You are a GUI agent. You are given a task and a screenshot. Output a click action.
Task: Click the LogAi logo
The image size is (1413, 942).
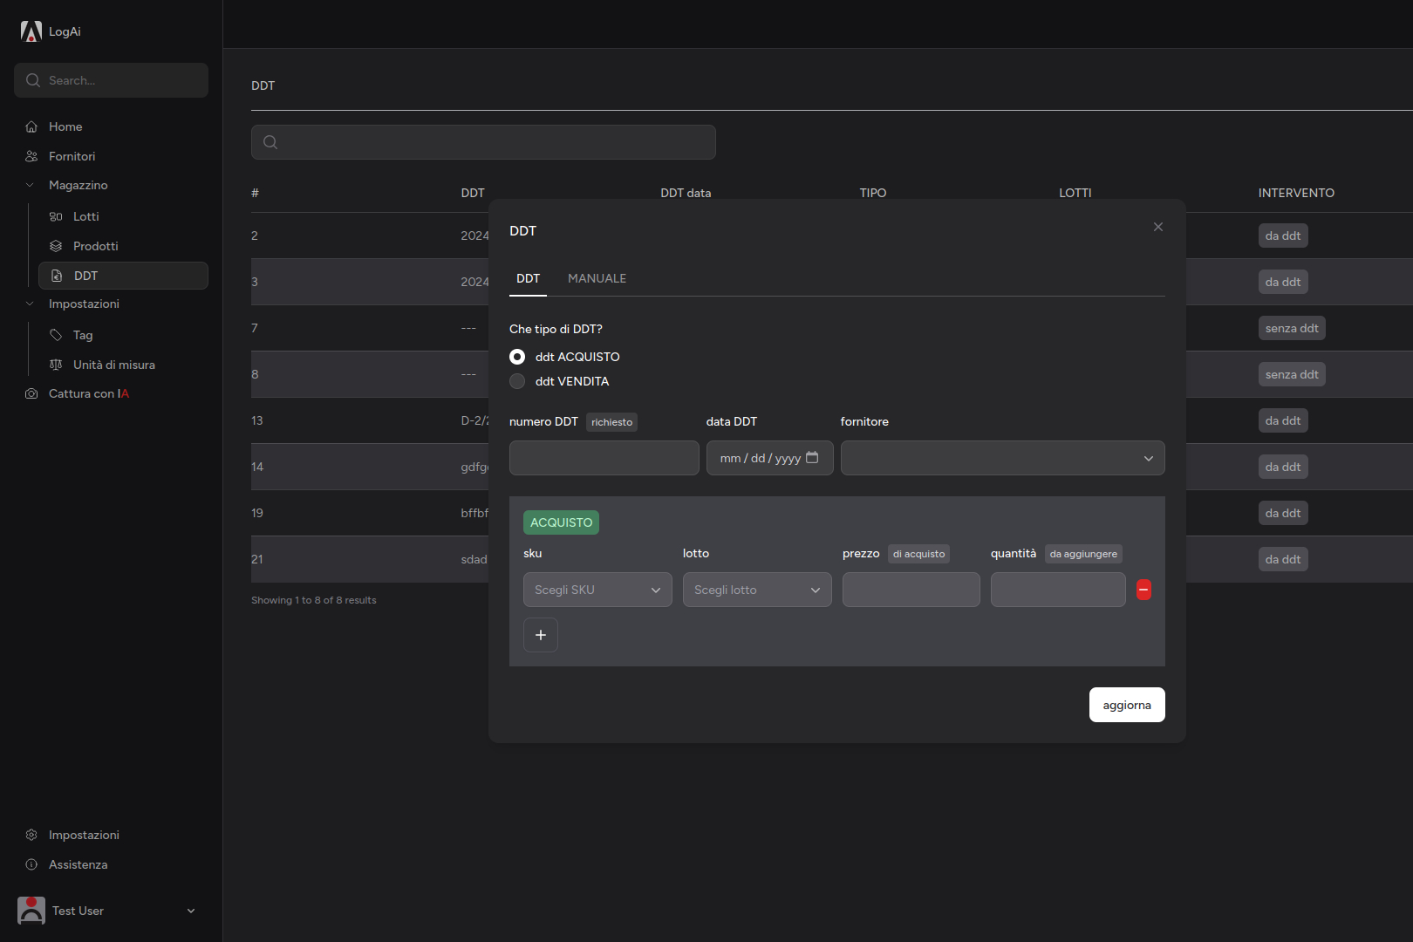pyautogui.click(x=51, y=31)
